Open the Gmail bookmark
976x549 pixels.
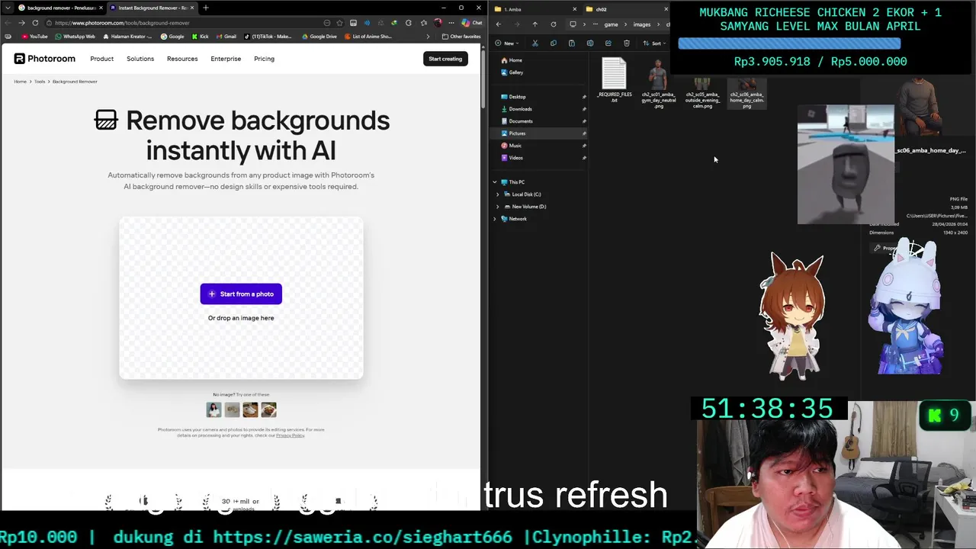[x=226, y=37]
